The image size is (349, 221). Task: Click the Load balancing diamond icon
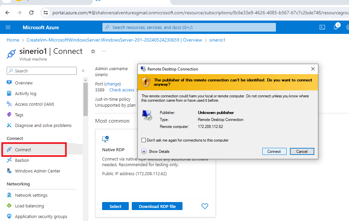(x=9, y=206)
